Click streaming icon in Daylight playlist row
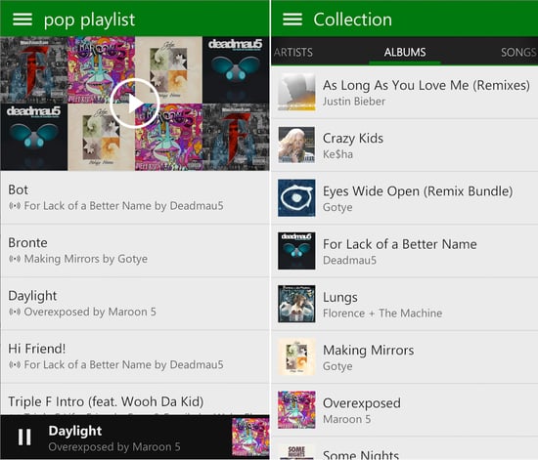Image resolution: width=538 pixels, height=460 pixels. click(15, 312)
